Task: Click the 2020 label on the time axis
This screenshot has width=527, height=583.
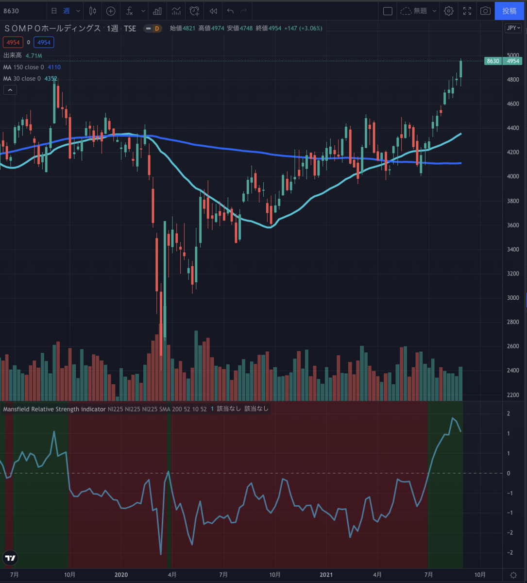Action: pos(121,574)
